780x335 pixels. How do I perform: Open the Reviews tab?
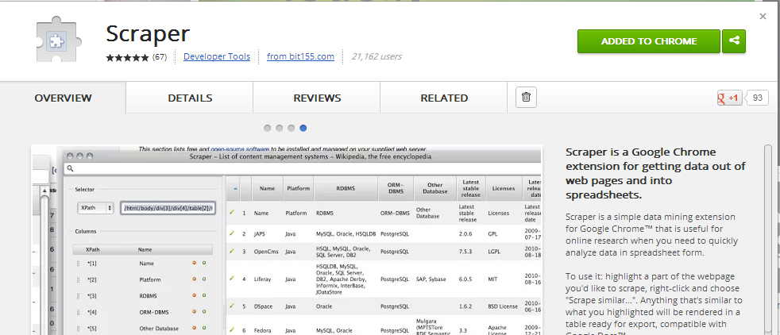click(317, 98)
